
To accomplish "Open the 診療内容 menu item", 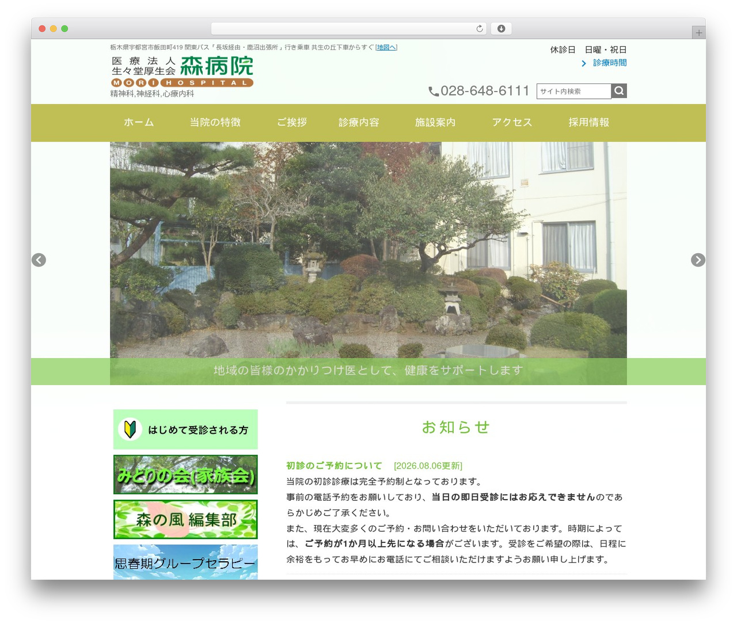I will pyautogui.click(x=359, y=123).
